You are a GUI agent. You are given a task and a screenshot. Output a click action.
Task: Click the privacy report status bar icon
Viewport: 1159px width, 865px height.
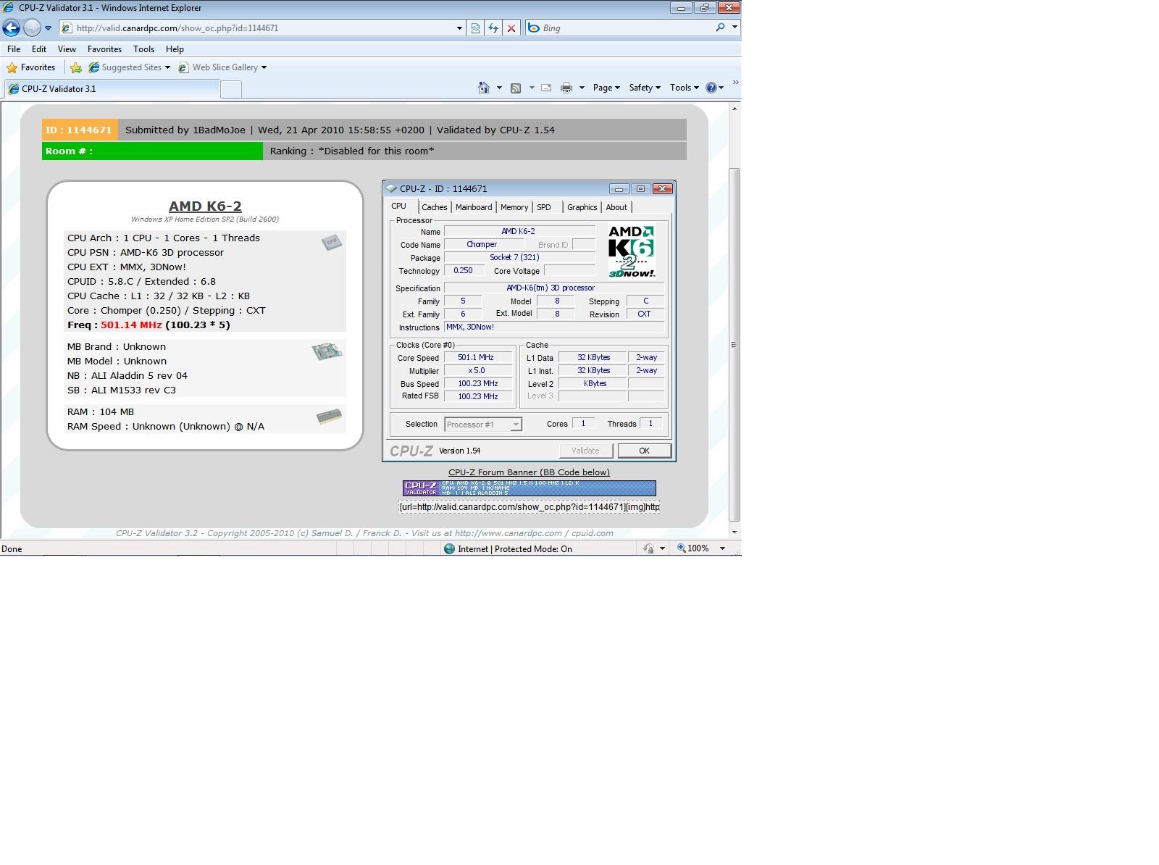tap(649, 548)
